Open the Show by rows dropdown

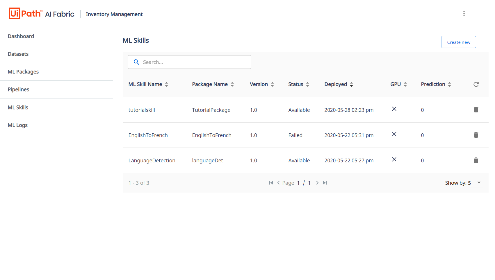475,183
